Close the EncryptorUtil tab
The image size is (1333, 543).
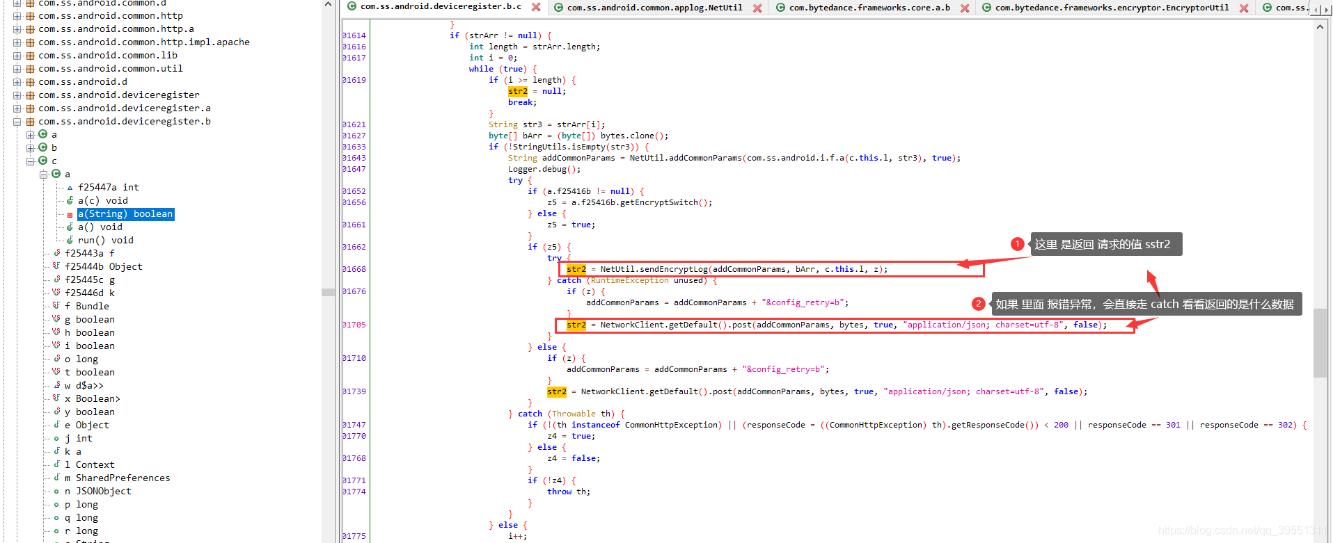pos(1244,8)
